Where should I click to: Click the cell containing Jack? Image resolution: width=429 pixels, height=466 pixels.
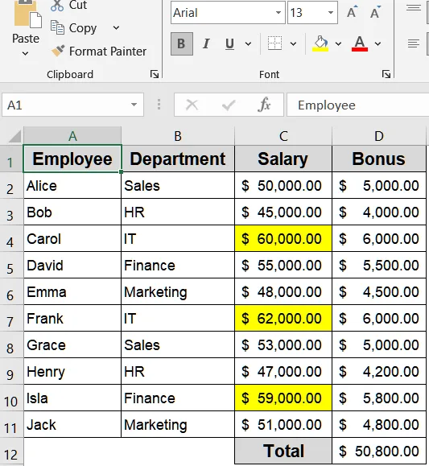coord(72,425)
